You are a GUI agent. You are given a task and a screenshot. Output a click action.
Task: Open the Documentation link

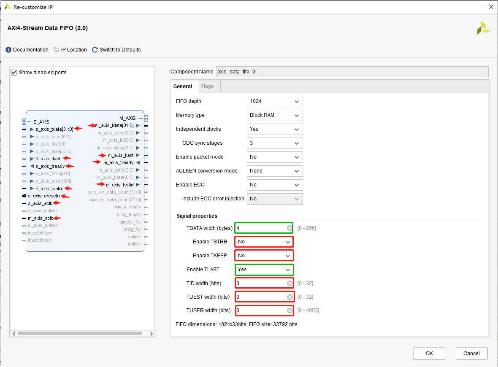[x=31, y=50]
